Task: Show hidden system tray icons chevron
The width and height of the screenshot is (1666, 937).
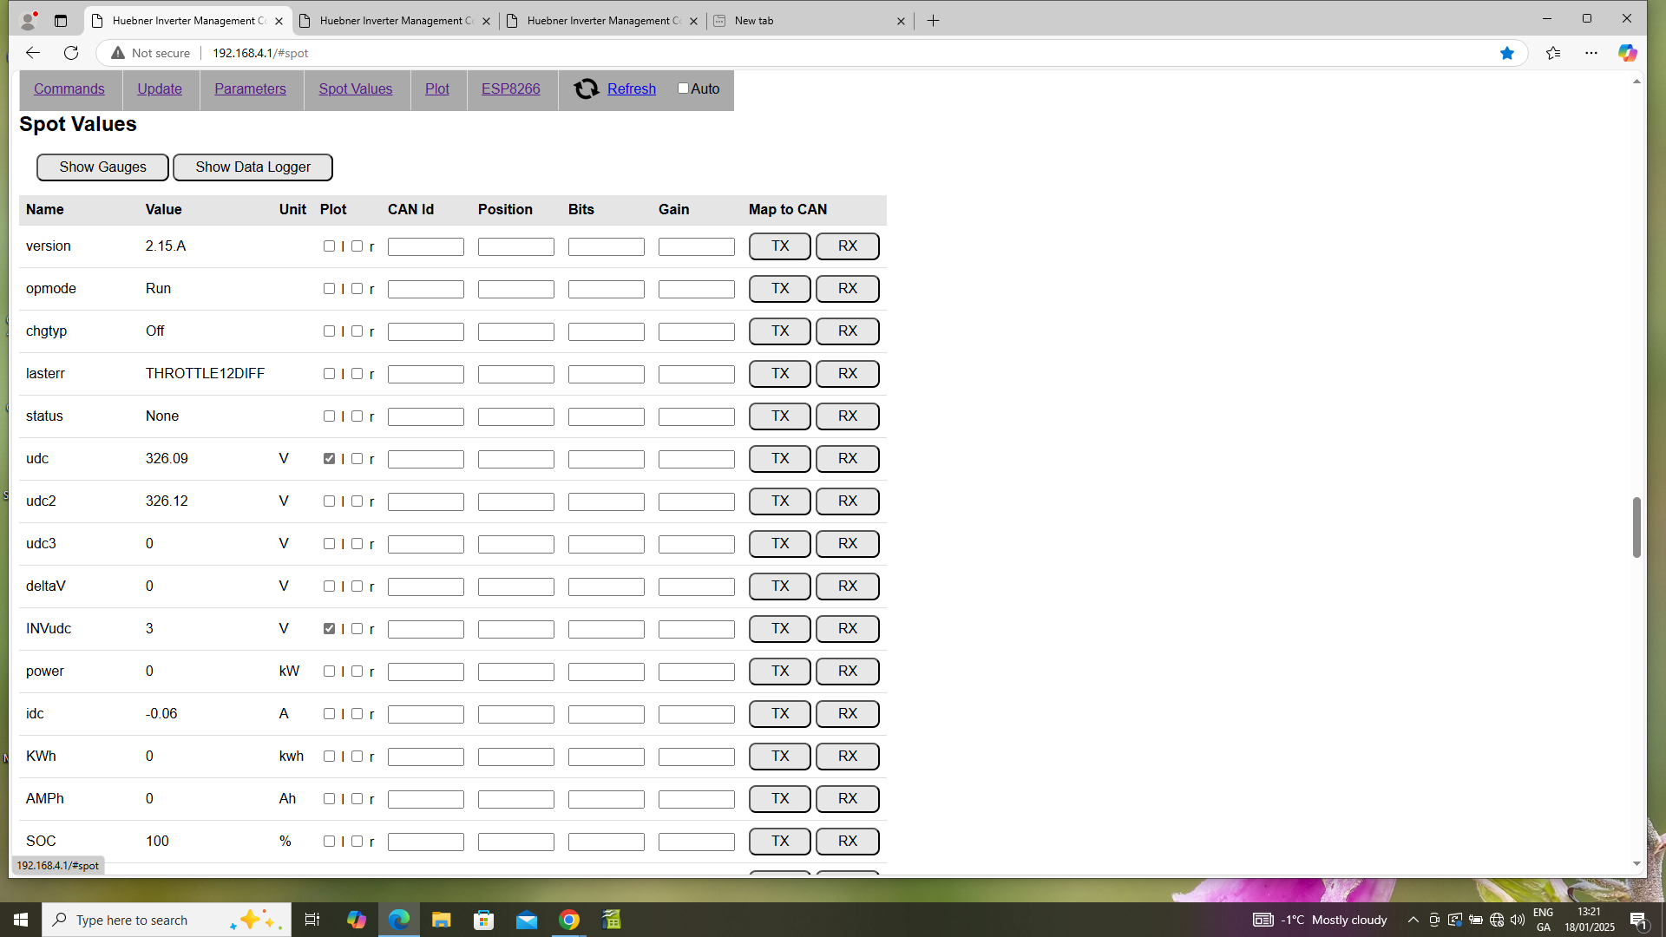Action: 1413,920
